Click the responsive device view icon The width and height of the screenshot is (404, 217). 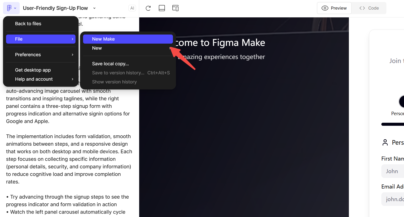(x=175, y=8)
